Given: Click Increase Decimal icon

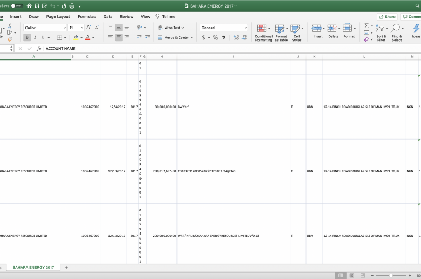Looking at the screenshot, I should coord(236,37).
